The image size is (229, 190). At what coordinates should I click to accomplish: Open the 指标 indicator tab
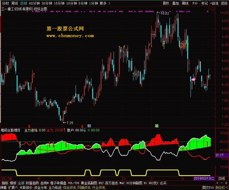pos(5,183)
